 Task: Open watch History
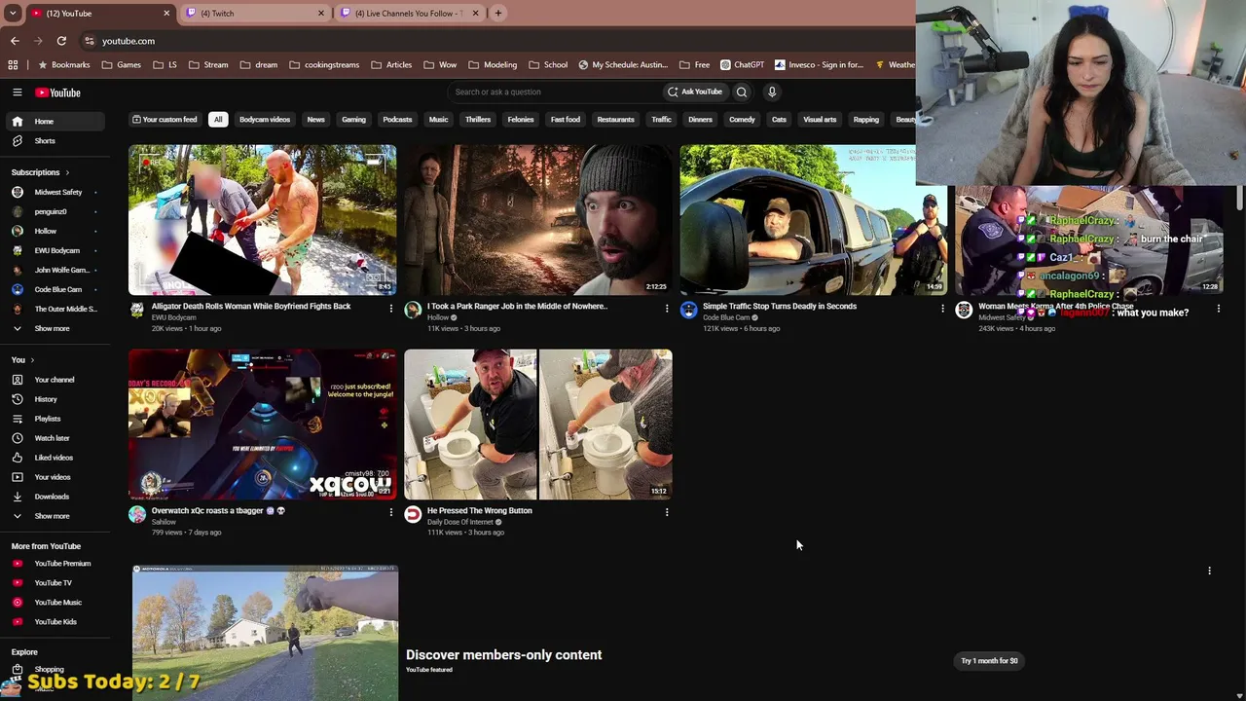[x=55, y=399]
